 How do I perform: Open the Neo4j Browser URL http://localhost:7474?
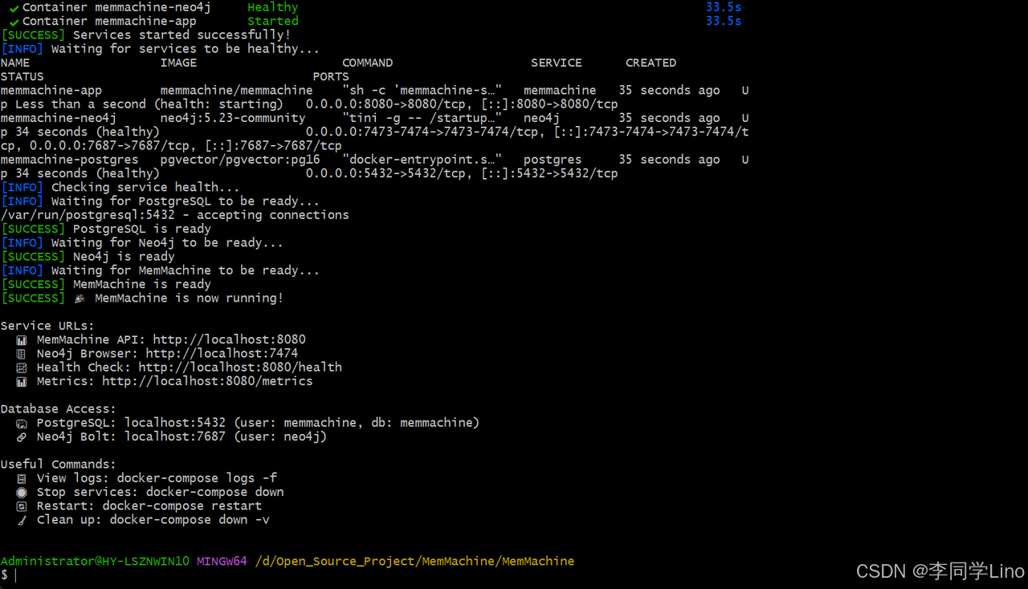tap(222, 353)
